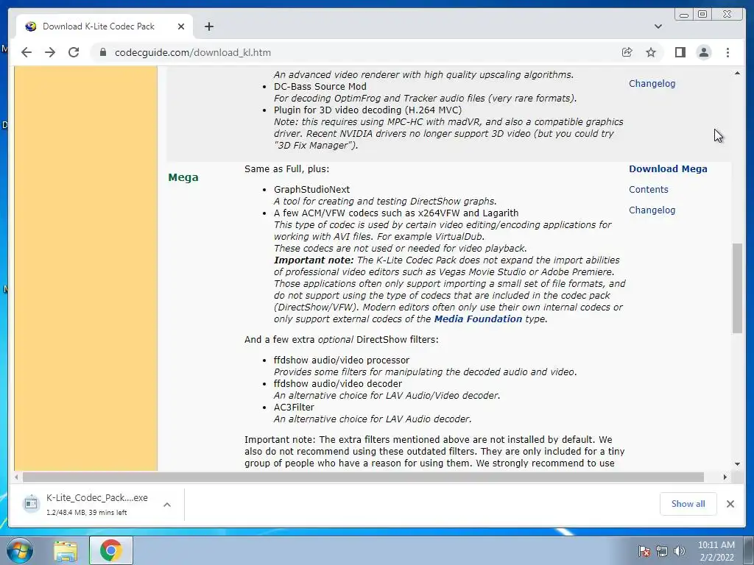Share this page icon

[627, 52]
